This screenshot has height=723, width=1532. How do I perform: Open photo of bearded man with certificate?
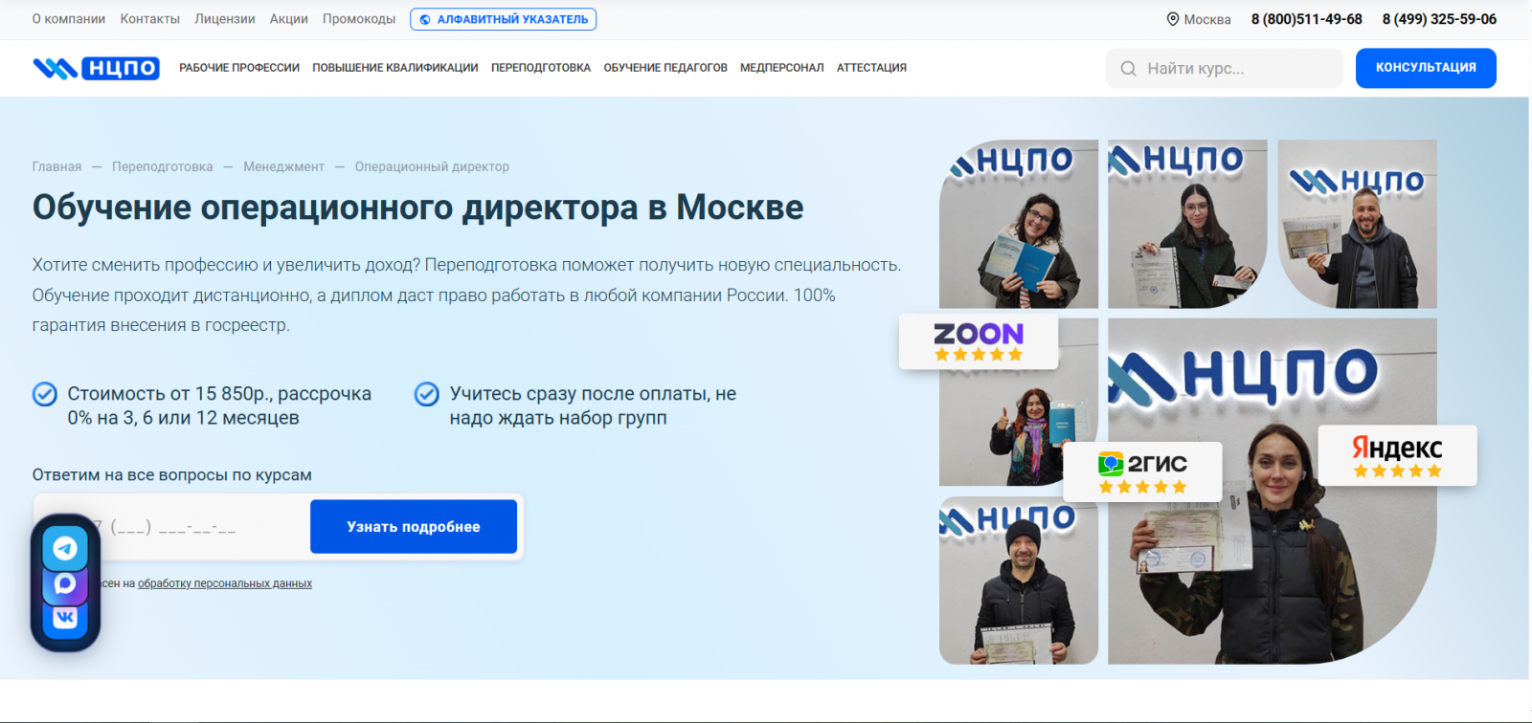pos(1358,224)
